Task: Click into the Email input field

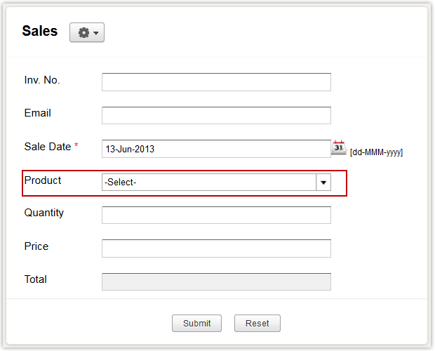Action: pos(216,115)
